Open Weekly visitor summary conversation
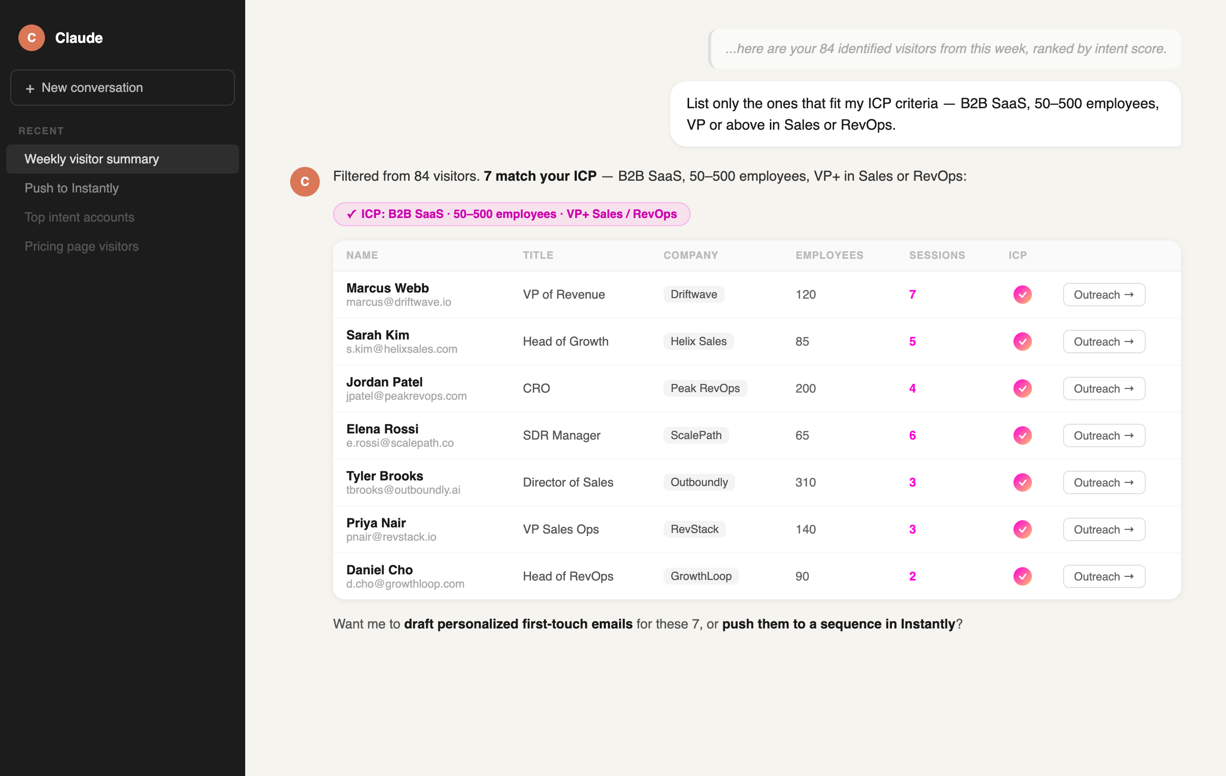The height and width of the screenshot is (776, 1226). (x=123, y=159)
